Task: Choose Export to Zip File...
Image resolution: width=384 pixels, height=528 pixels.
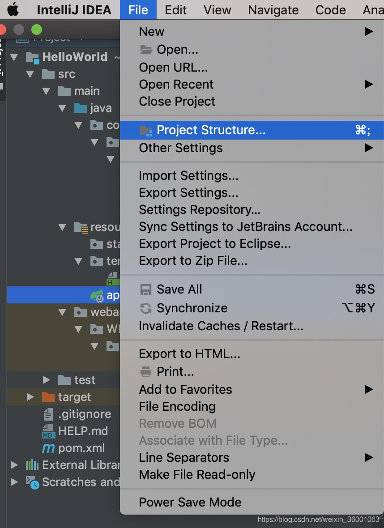Action: (252, 260)
